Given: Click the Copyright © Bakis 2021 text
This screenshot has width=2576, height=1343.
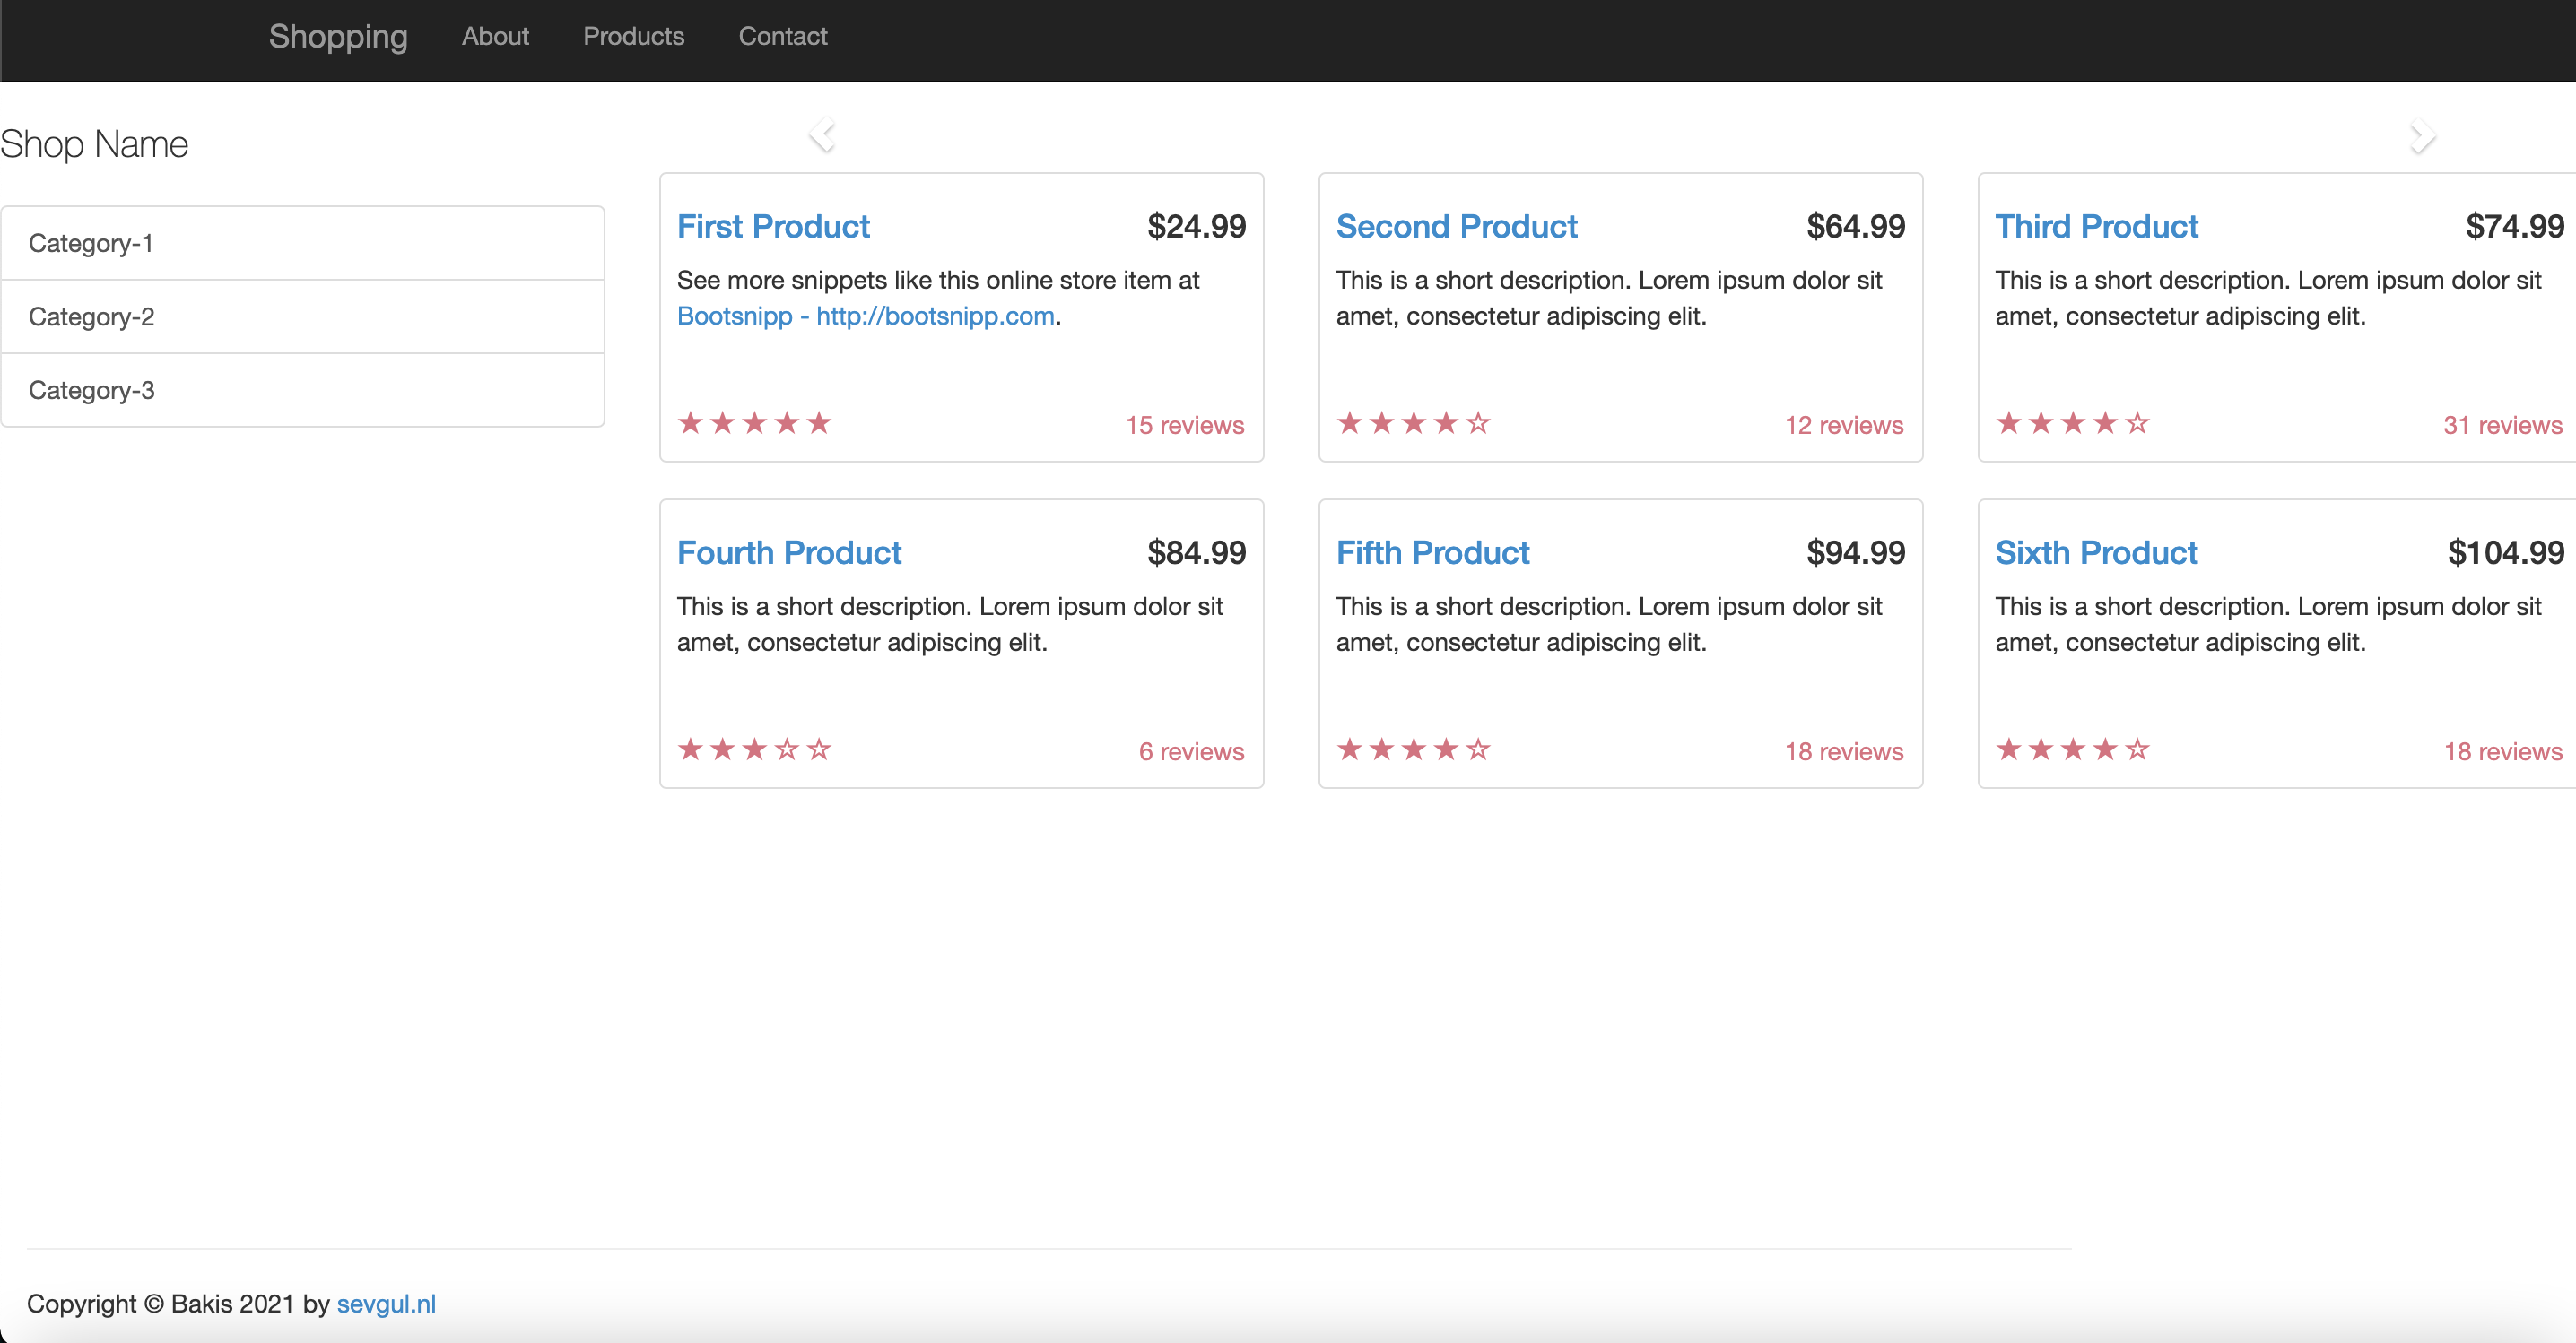Looking at the screenshot, I should tap(160, 1303).
